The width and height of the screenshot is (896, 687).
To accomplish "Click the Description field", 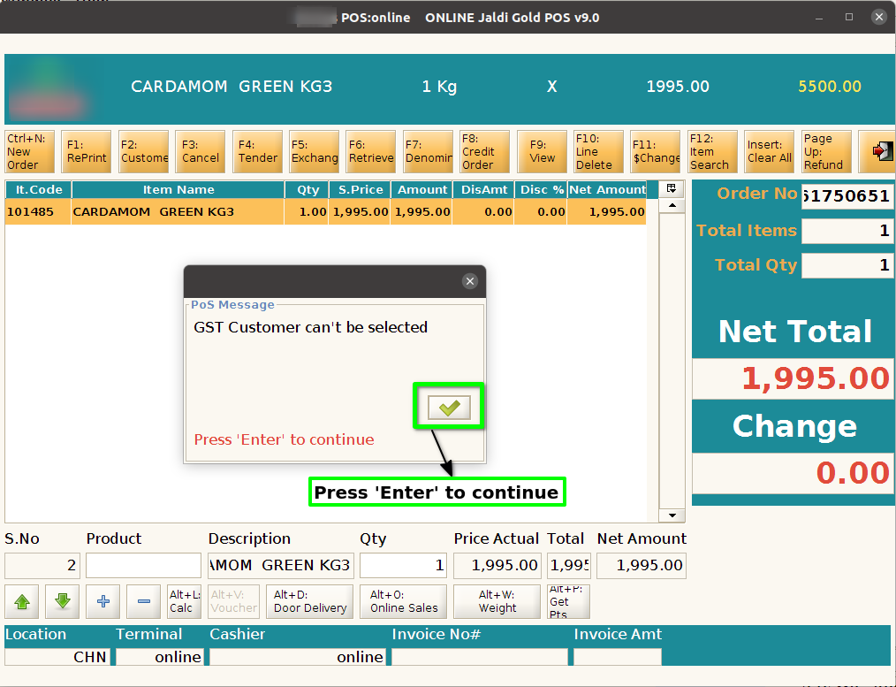I will pos(281,566).
